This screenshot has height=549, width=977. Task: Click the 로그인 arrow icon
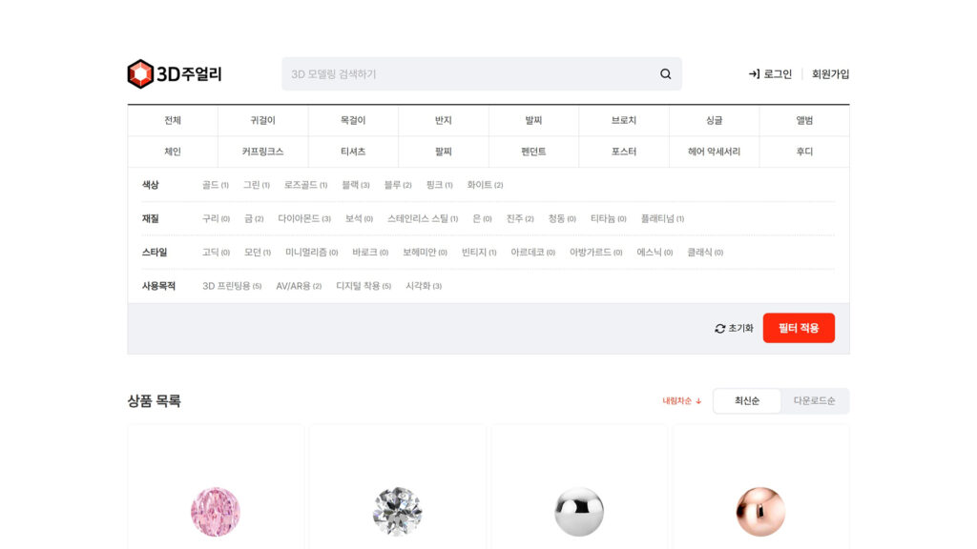coord(754,74)
